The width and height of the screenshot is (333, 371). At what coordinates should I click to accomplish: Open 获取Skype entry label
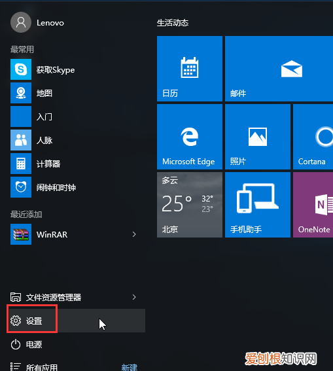point(56,70)
